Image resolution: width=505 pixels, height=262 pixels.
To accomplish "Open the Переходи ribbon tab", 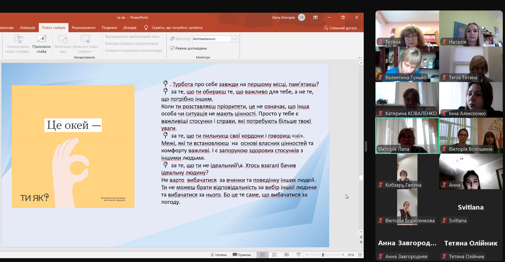I will (7, 28).
